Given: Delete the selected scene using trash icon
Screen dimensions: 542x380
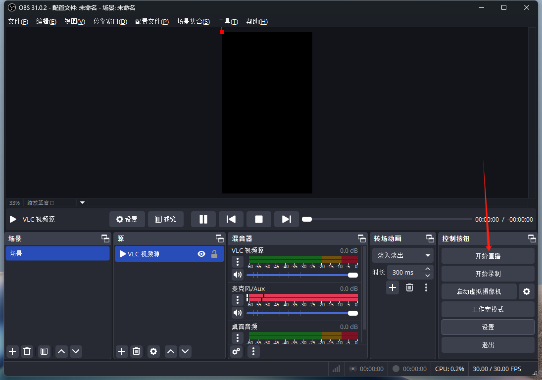Looking at the screenshot, I should pyautogui.click(x=27, y=351).
